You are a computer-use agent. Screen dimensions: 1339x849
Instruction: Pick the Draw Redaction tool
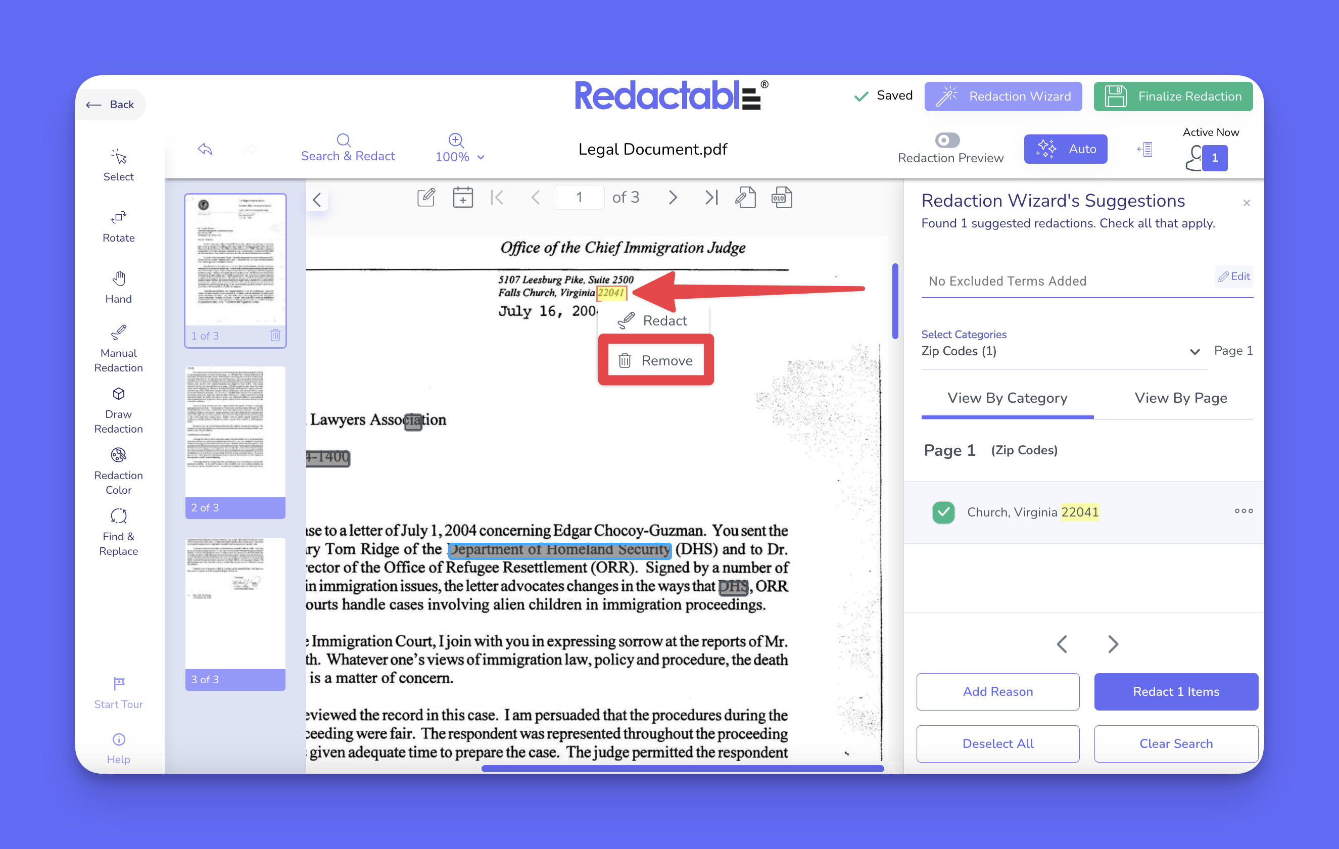118,410
